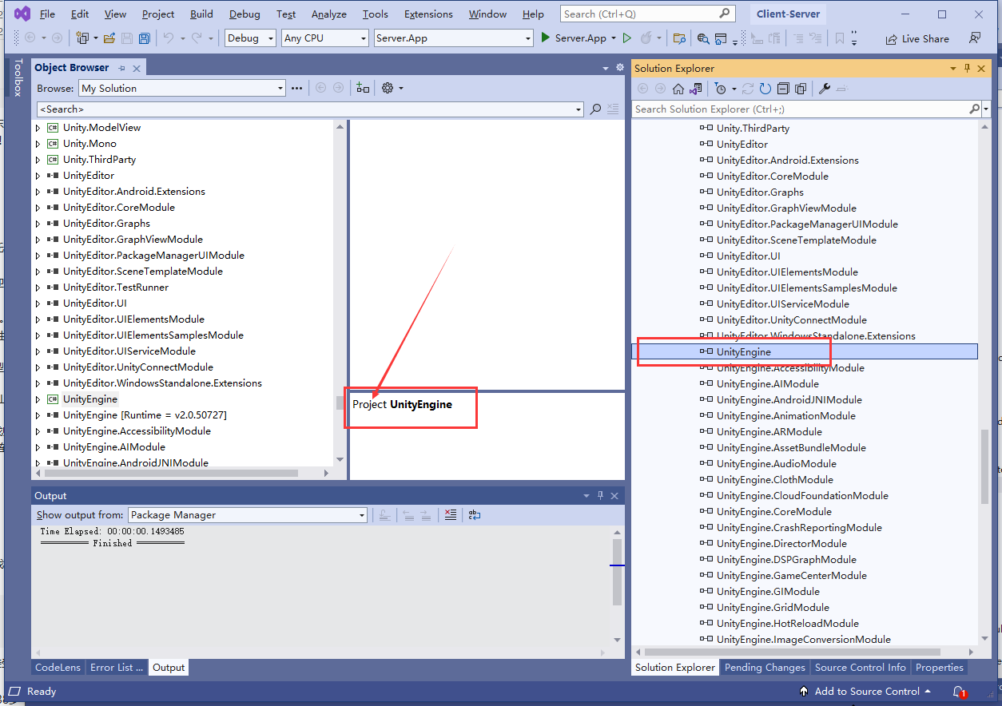Select UnityEditor.UI in Solution Explorer
The image size is (1002, 706).
749,256
